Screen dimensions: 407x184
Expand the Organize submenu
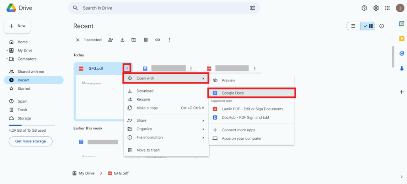pyautogui.click(x=166, y=129)
